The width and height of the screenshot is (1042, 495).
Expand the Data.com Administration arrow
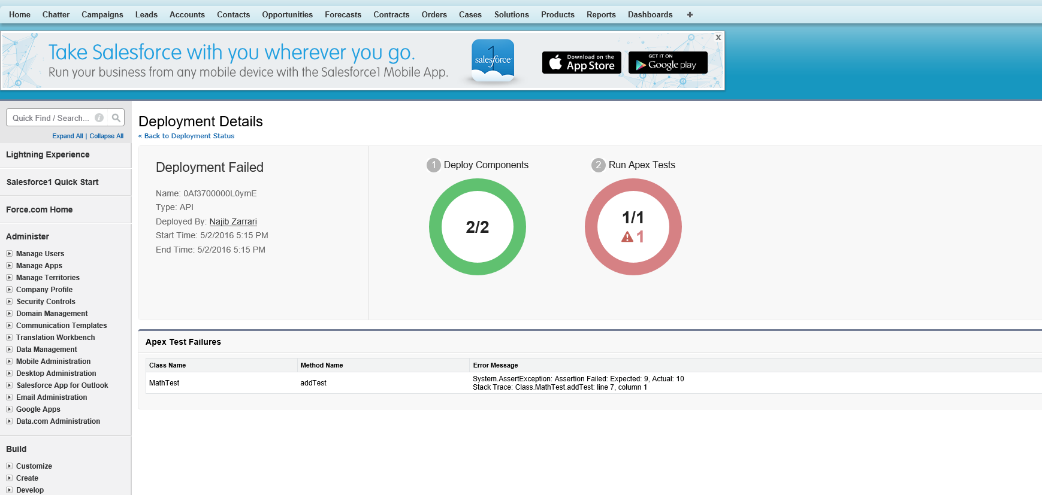[9, 421]
